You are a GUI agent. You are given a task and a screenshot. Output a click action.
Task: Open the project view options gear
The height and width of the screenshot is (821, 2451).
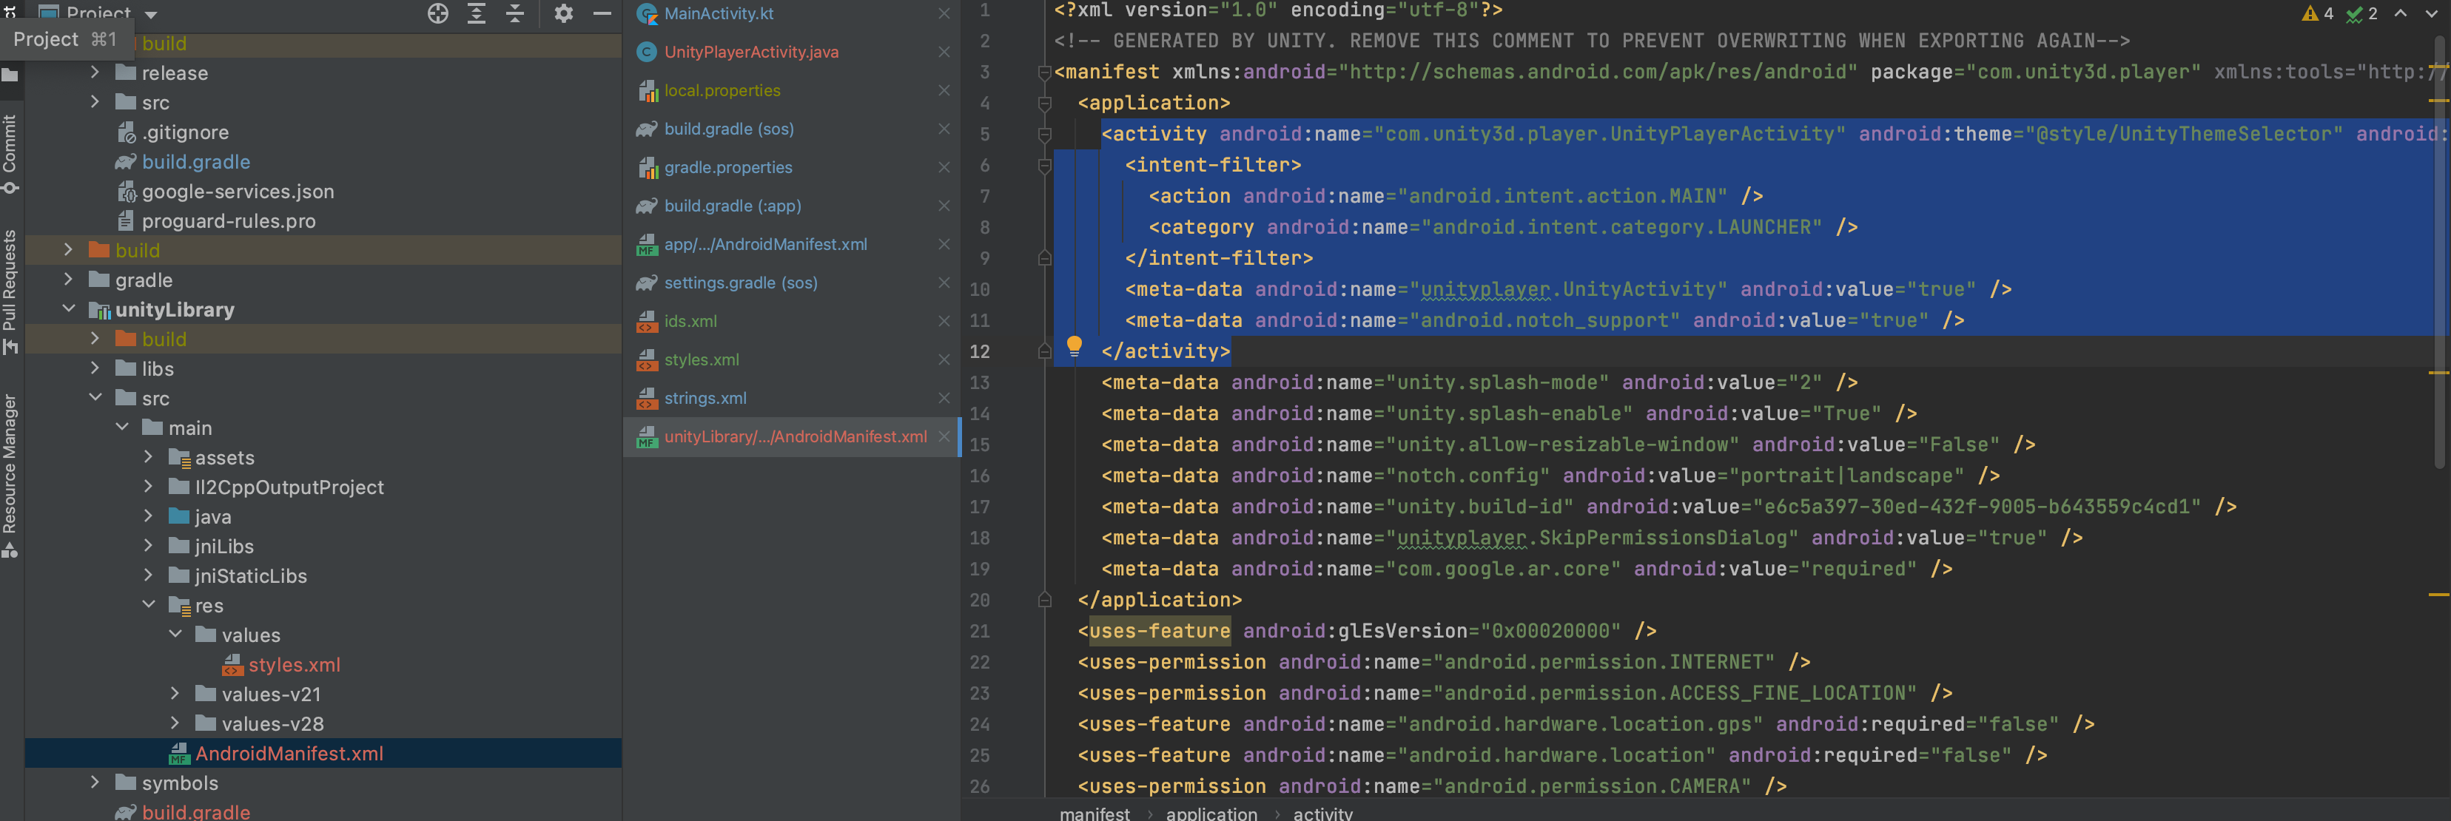563,13
